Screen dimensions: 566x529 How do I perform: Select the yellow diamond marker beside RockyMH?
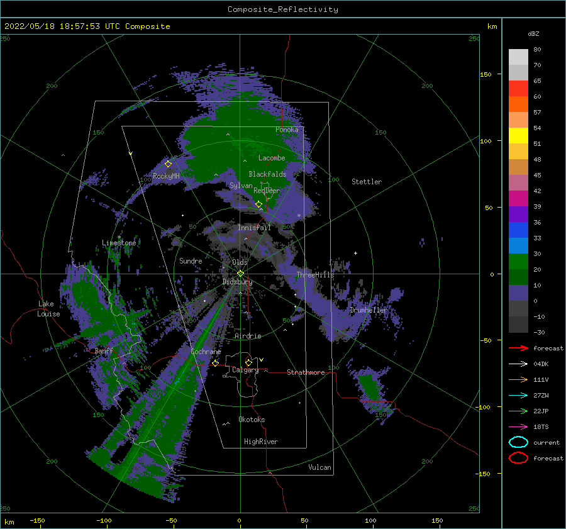point(168,164)
